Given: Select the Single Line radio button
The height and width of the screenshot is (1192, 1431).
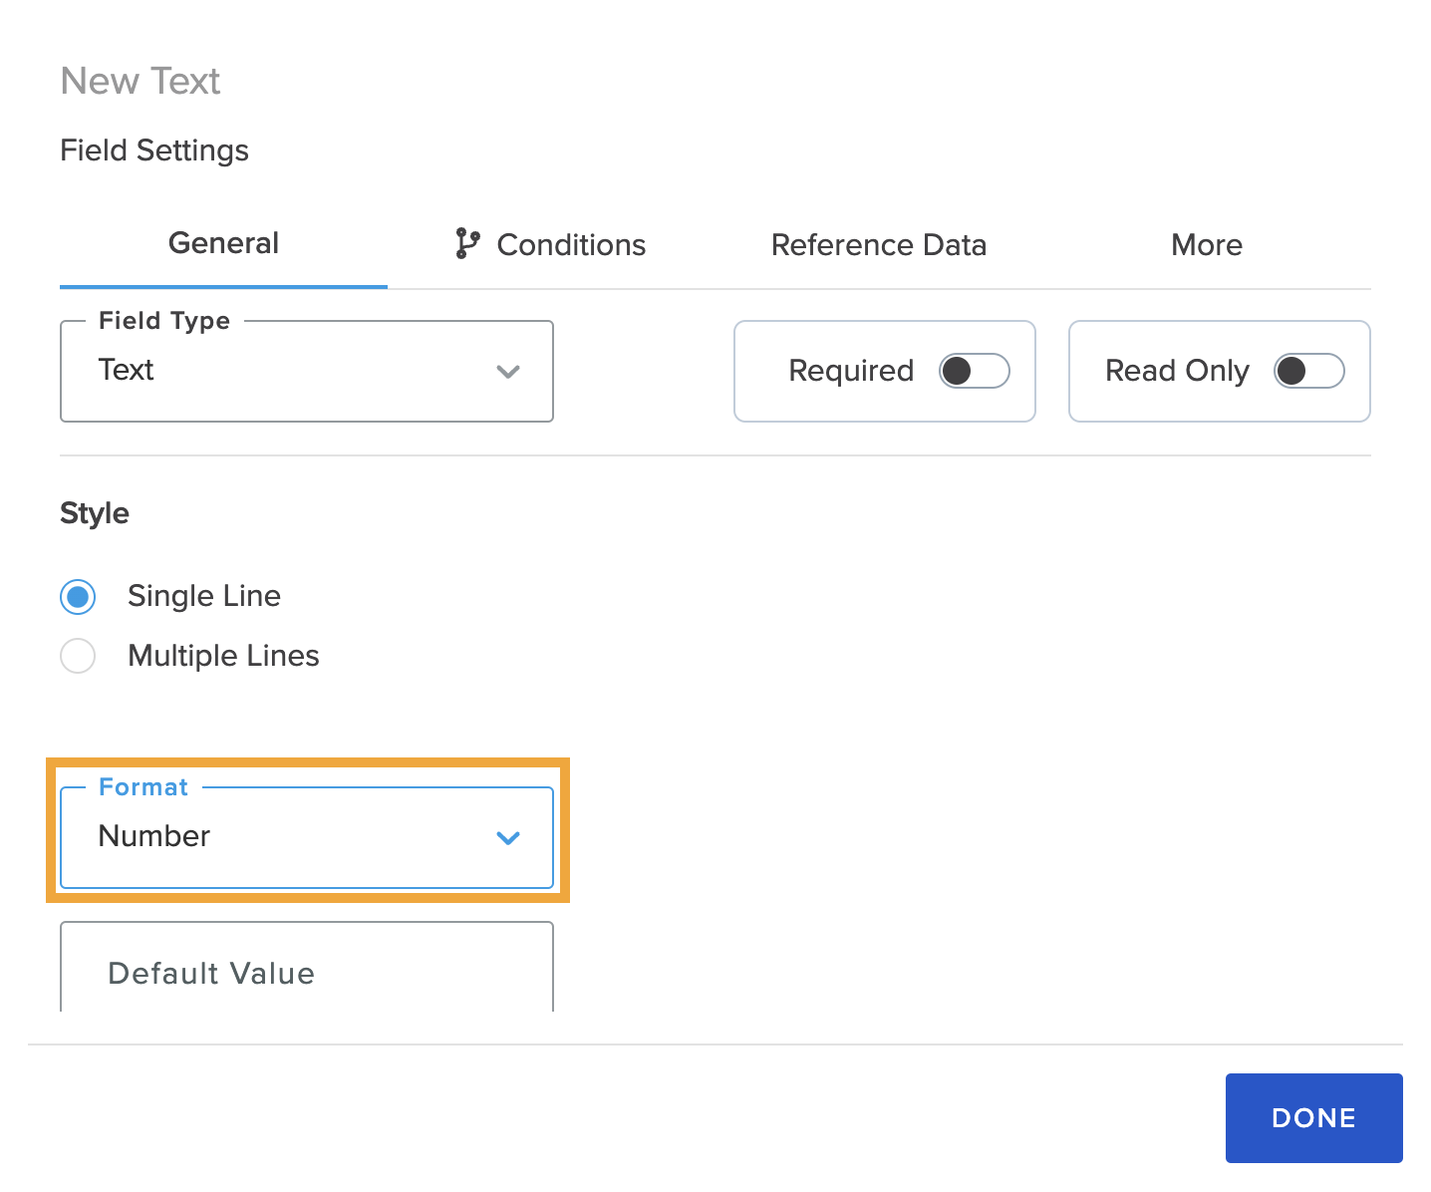Looking at the screenshot, I should pos(78,596).
